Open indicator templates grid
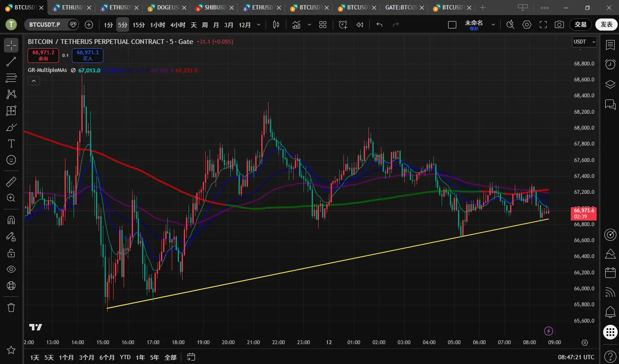This screenshot has height=364, width=619. (323, 25)
